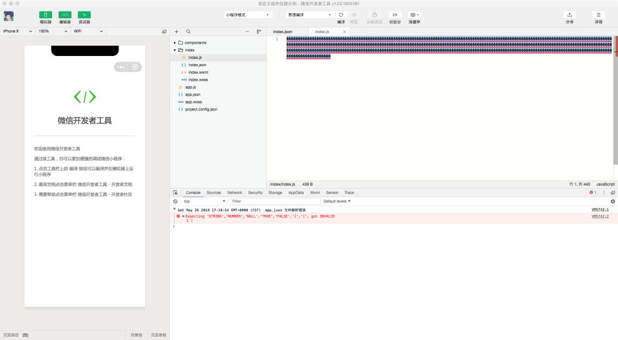The width and height of the screenshot is (618, 340).
Task: Click the inspect element cursor icon
Action: click(176, 193)
